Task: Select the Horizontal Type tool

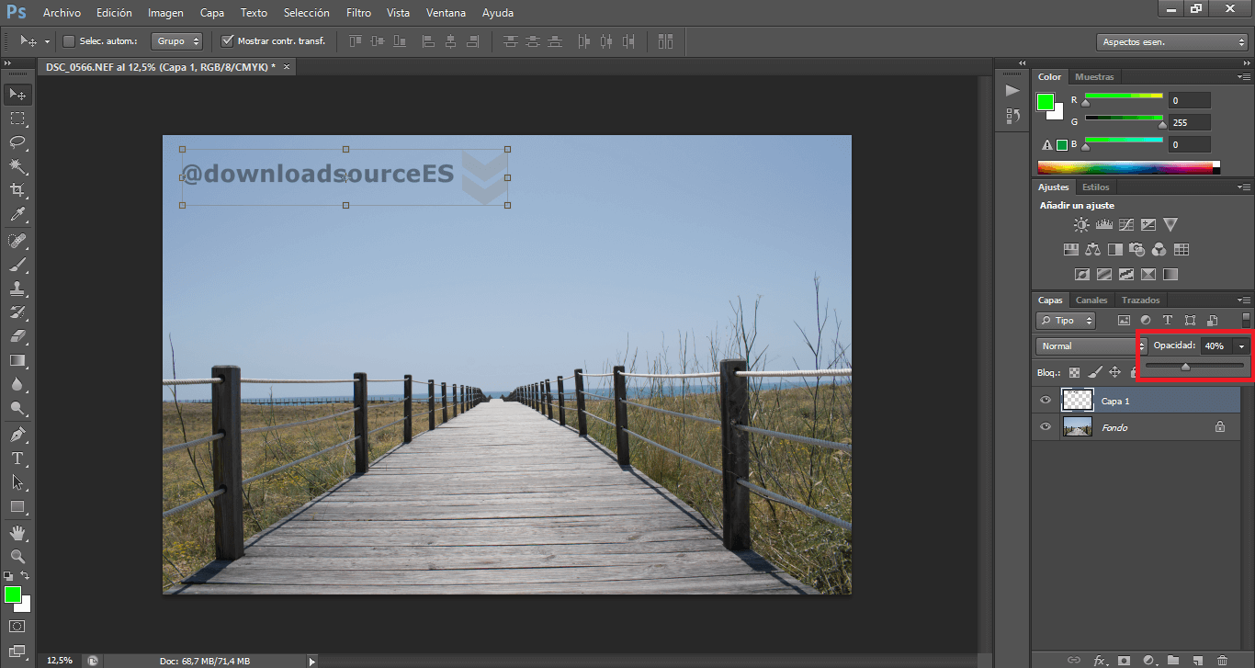Action: 17,458
